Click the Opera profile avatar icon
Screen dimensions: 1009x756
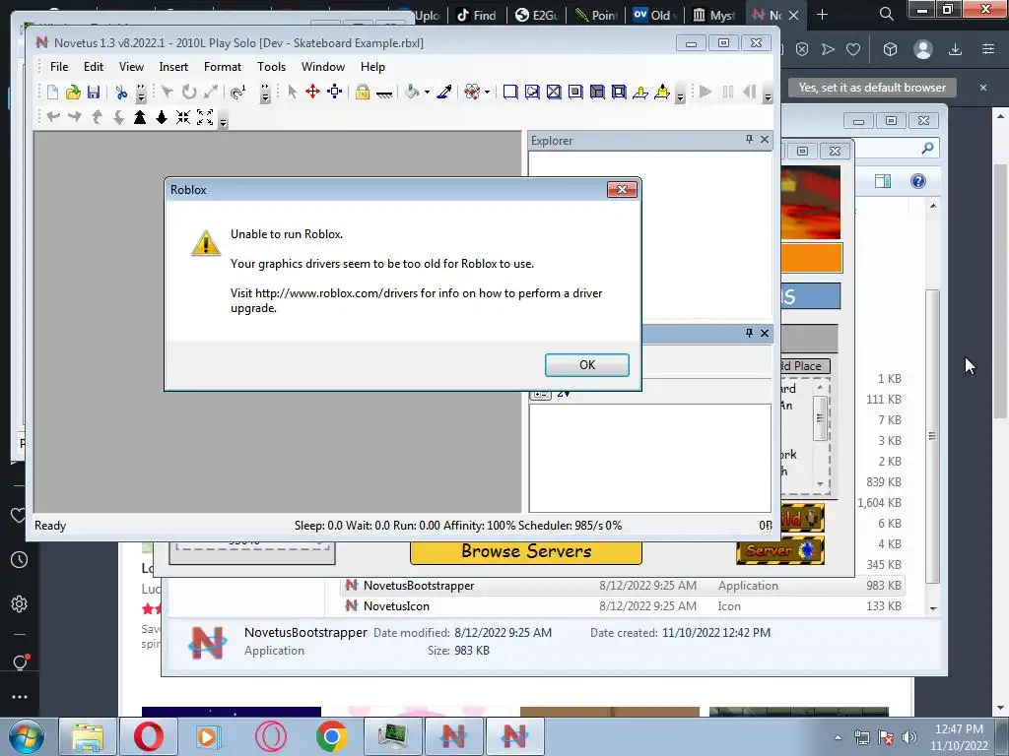pyautogui.click(x=922, y=49)
